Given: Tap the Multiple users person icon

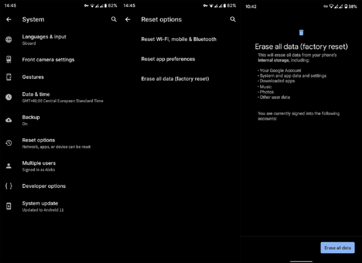Looking at the screenshot, I should coord(9,166).
